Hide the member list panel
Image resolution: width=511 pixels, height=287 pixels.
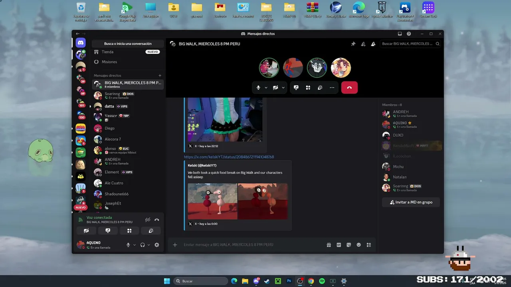[x=373, y=44]
